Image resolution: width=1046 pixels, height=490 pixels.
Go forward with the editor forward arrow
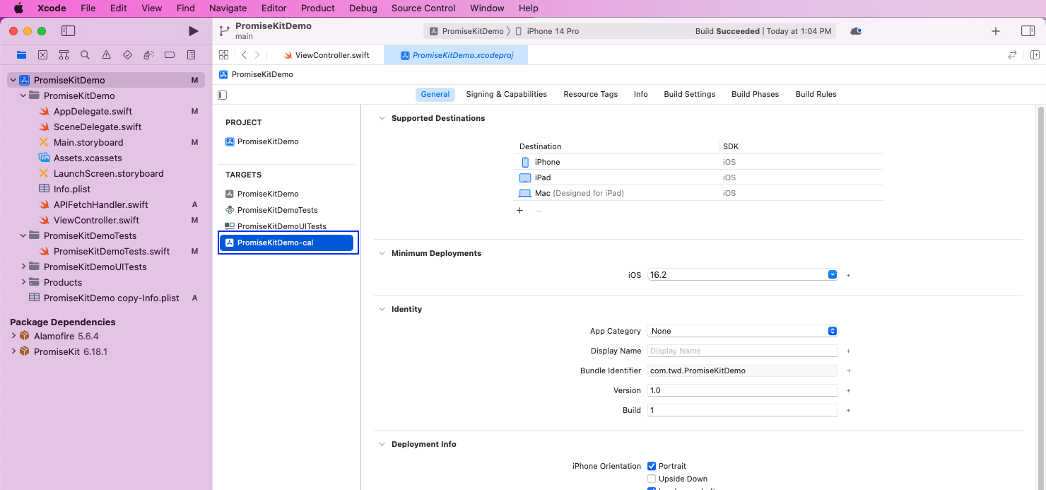257,55
